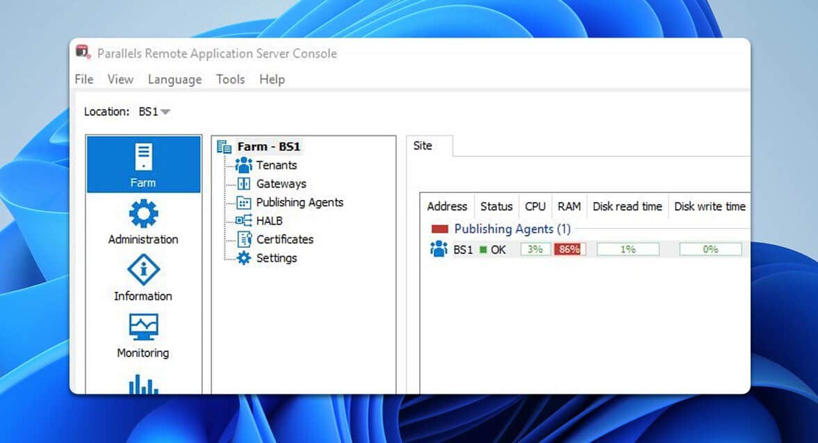The width and height of the screenshot is (818, 443).
Task: Click the Tenants people icon in tree
Action: [244, 165]
